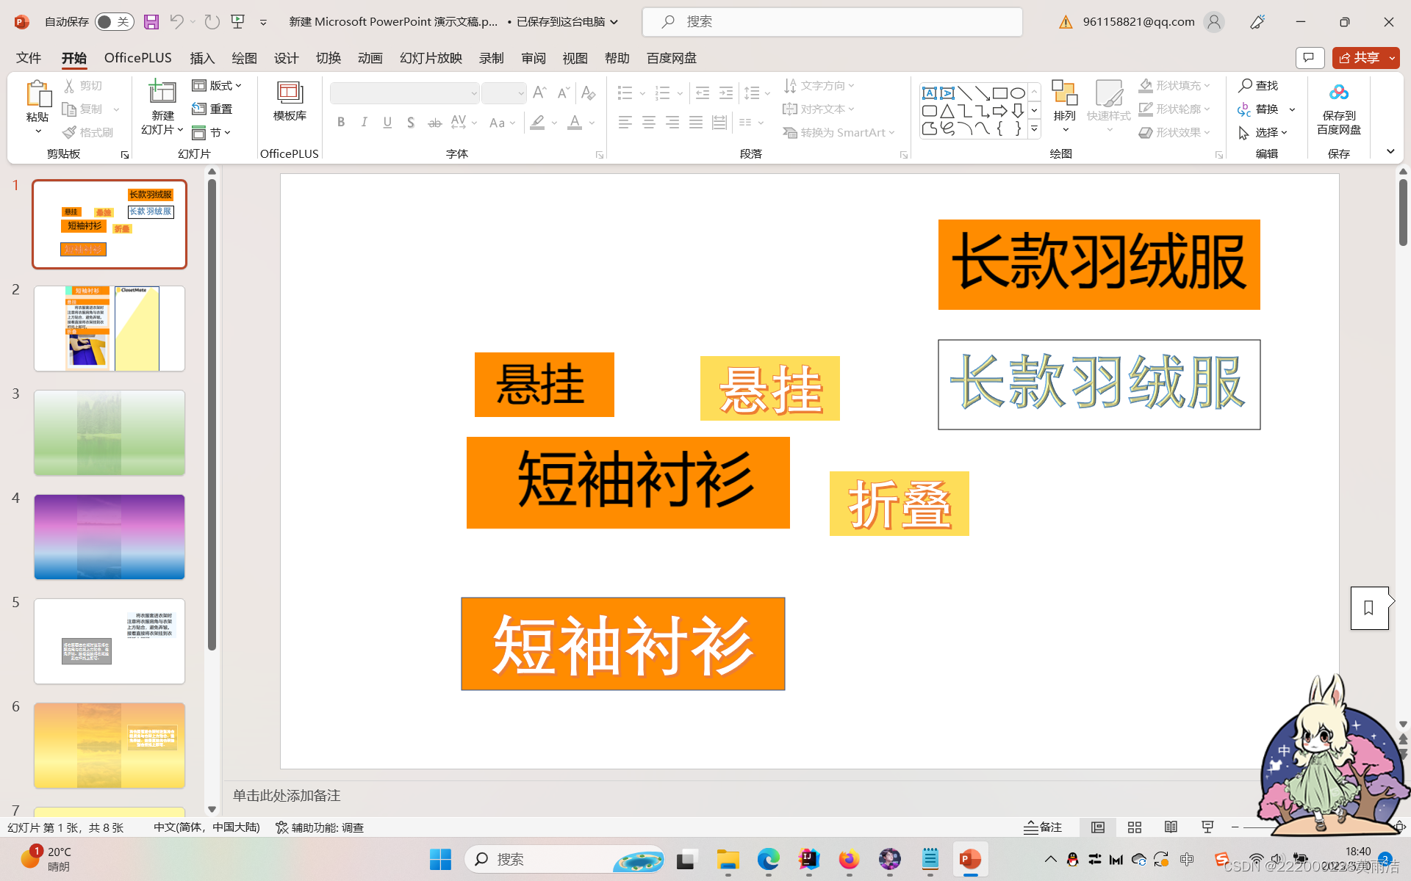Toggle the AutoSave switch

click(114, 22)
